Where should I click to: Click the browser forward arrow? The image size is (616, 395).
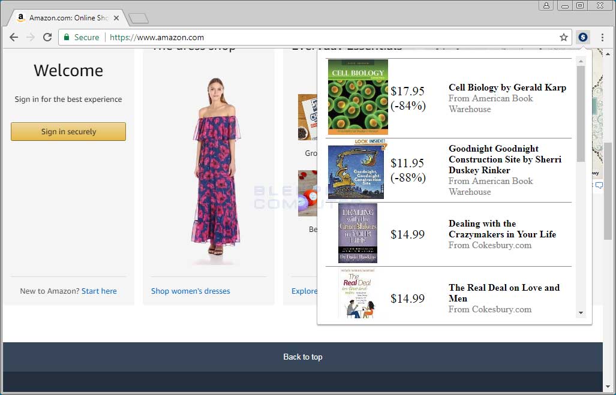pyautogui.click(x=30, y=37)
